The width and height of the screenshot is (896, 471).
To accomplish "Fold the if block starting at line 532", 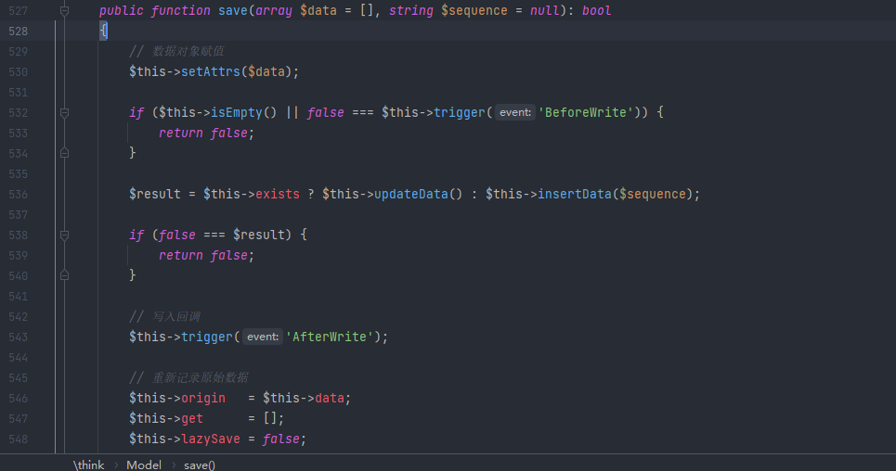I will [64, 112].
